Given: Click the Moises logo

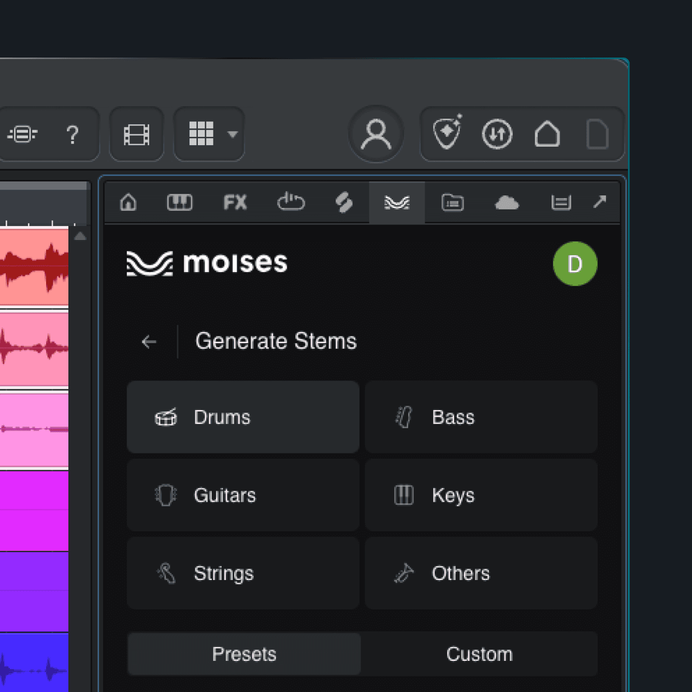Looking at the screenshot, I should pos(207,263).
